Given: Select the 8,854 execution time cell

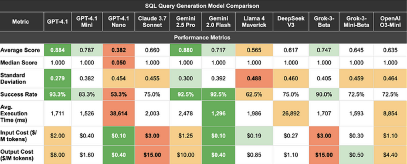Looking at the screenshot, I should pyautogui.click(x=391, y=113).
